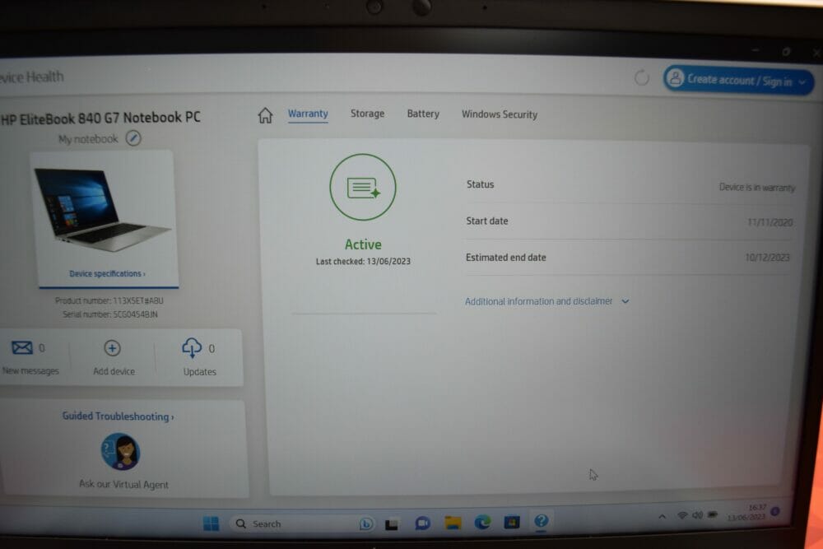Click Last checked: 13/06/2023 text
Image resolution: width=823 pixels, height=549 pixels.
[363, 262]
